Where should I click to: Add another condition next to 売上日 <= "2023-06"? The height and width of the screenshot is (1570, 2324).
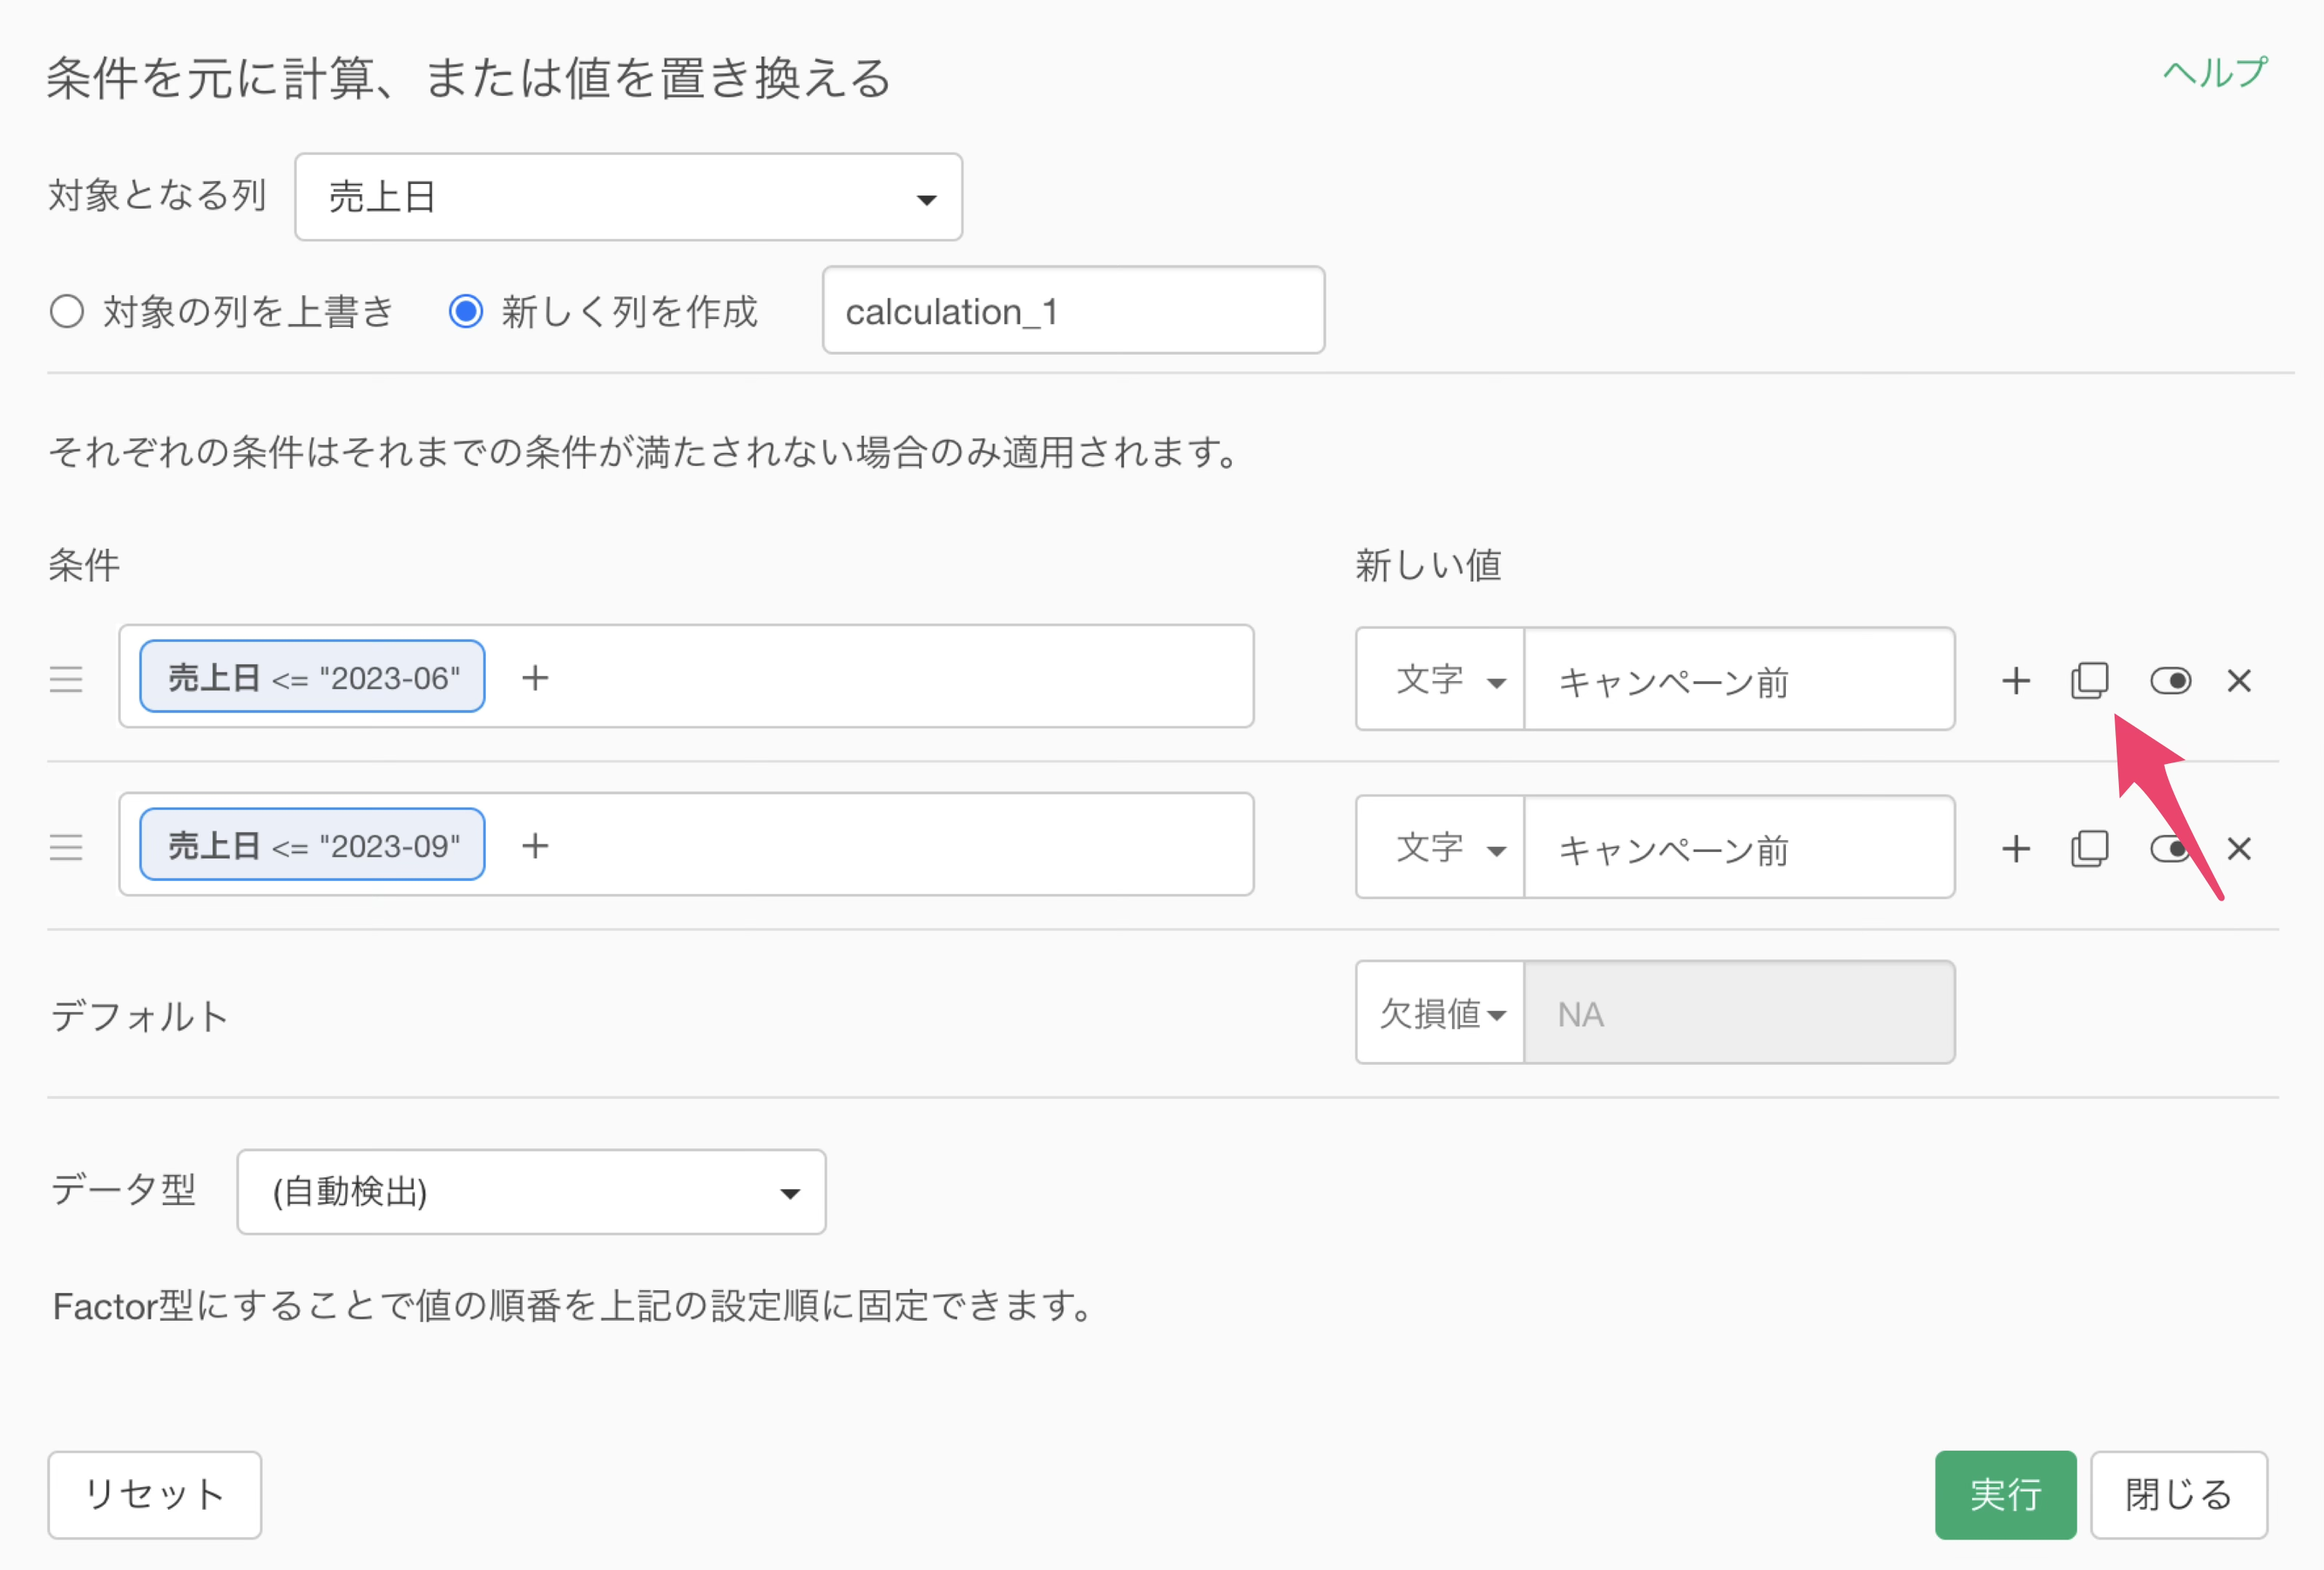pyautogui.click(x=535, y=677)
